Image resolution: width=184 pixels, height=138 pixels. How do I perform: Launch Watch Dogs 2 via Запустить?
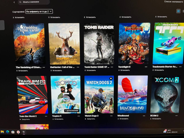click(90, 119)
